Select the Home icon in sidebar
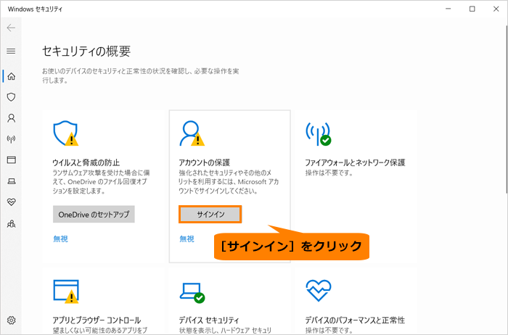This screenshot has height=335, width=508. pos(12,76)
